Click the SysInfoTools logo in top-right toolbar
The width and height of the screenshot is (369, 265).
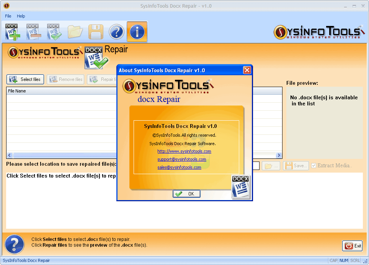click(x=319, y=32)
